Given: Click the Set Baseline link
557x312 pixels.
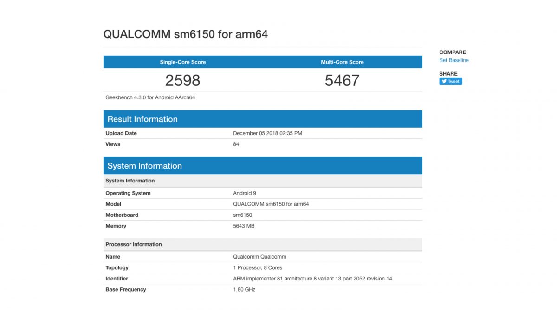Looking at the screenshot, I should (453, 60).
